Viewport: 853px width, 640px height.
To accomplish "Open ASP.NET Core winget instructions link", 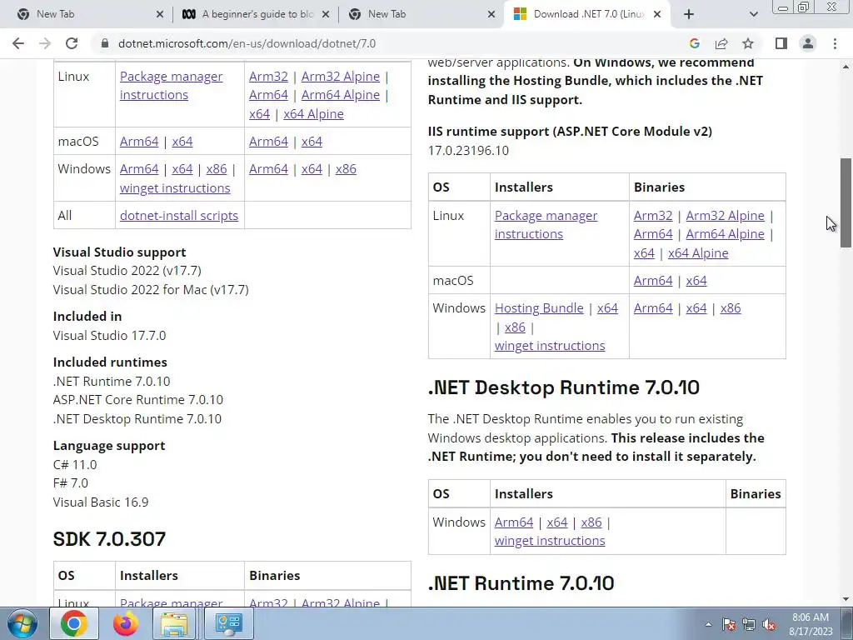I will pyautogui.click(x=550, y=346).
